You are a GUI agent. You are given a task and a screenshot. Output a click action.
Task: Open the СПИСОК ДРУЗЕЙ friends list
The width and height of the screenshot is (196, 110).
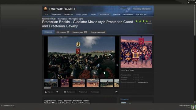coord(185,105)
